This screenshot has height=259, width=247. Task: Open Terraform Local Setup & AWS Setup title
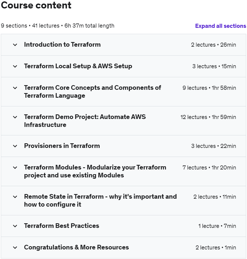(78, 66)
